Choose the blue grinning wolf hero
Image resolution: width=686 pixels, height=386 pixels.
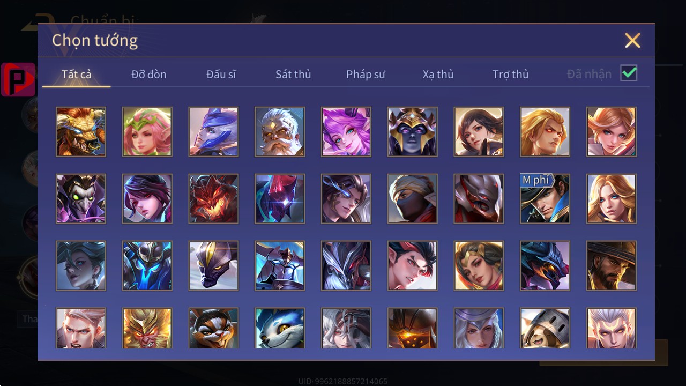tap(280, 328)
